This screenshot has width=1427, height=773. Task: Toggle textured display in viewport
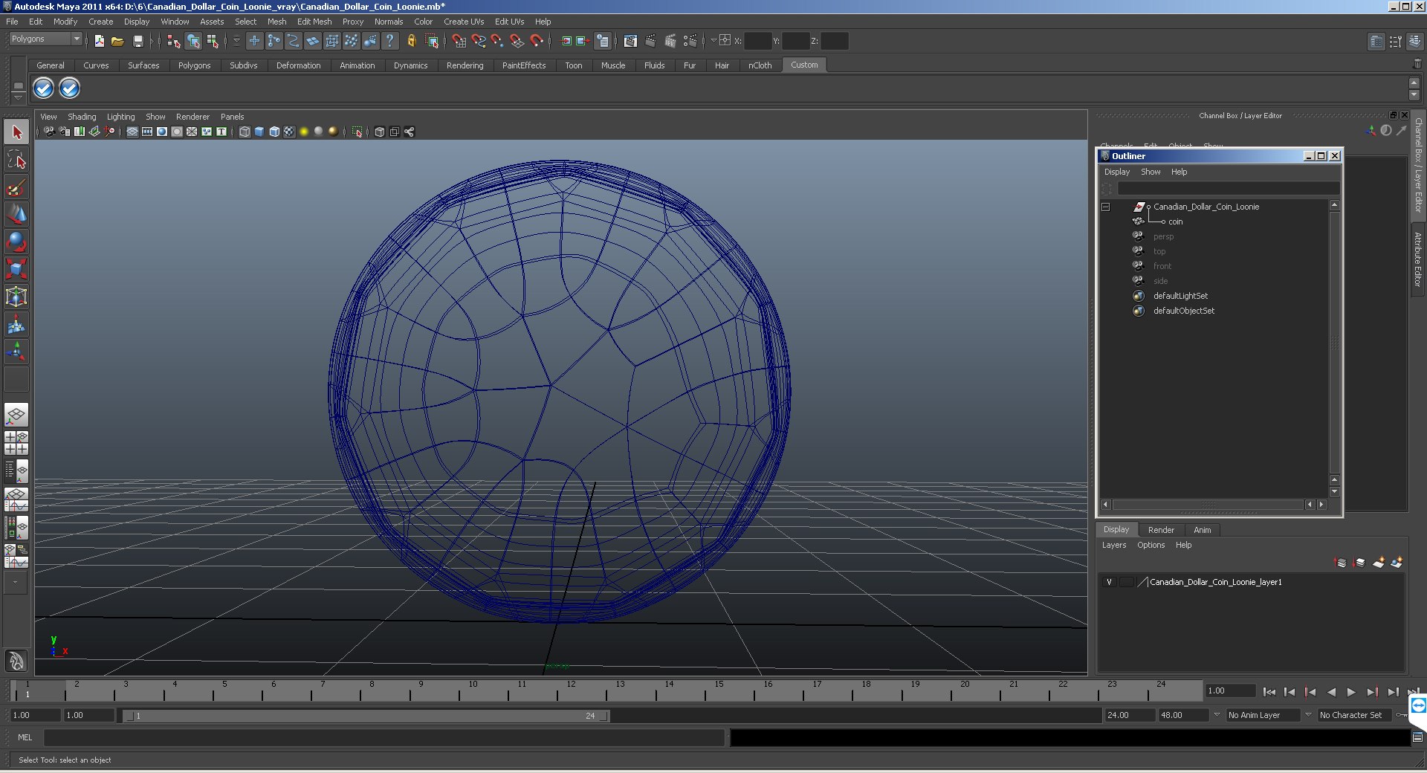coord(289,132)
